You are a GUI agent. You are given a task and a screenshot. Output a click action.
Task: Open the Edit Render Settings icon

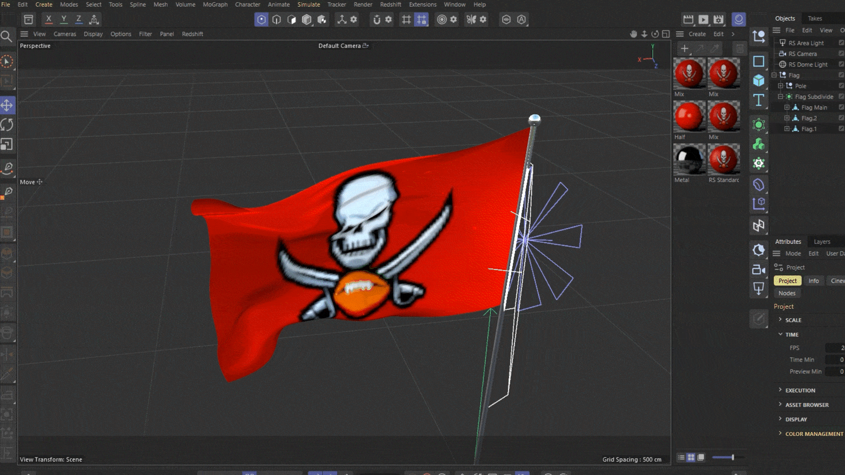click(718, 19)
